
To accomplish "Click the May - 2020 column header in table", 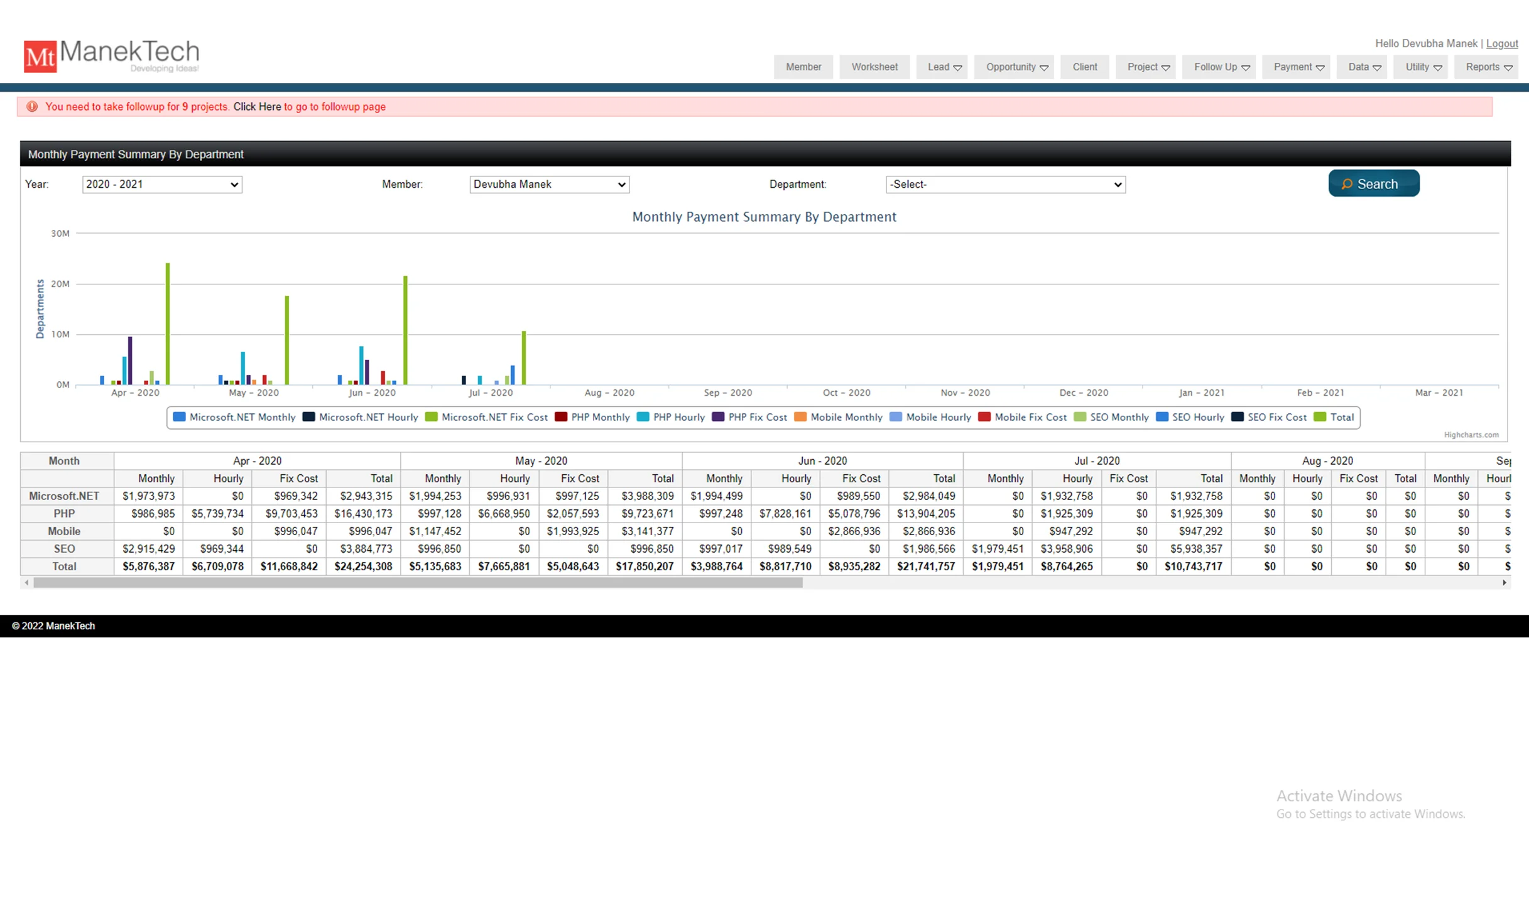I will 541,461.
